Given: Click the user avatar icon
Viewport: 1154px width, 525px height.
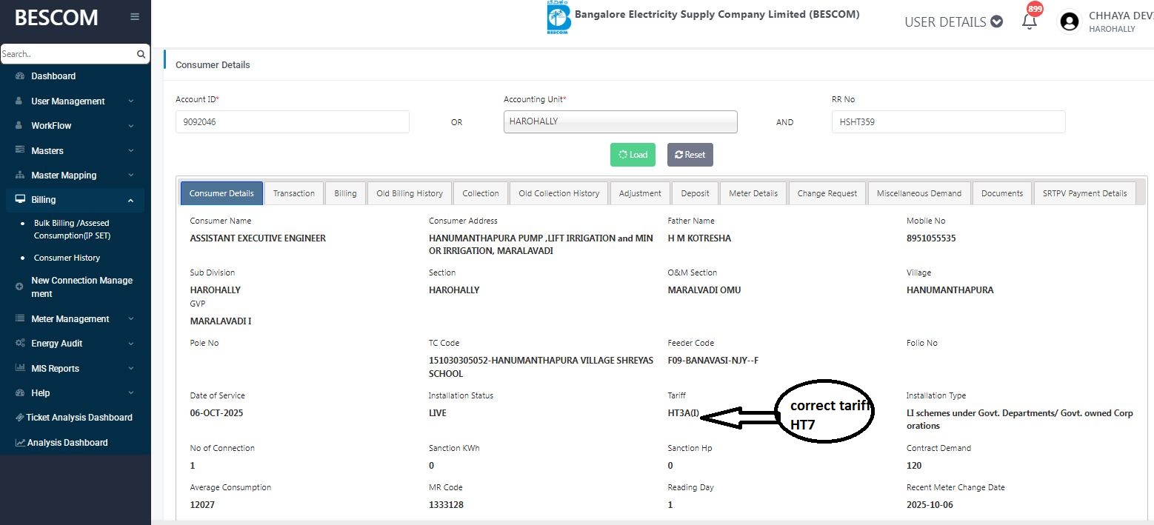Looking at the screenshot, I should point(1070,21).
